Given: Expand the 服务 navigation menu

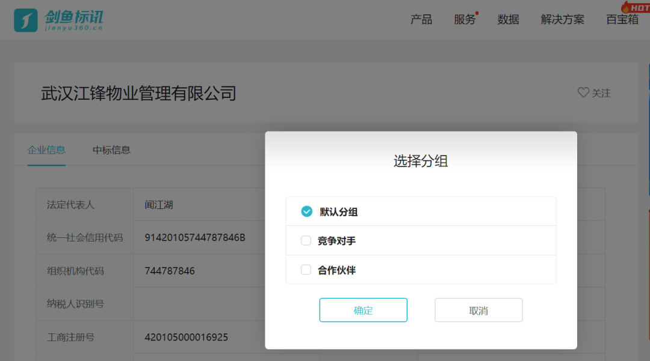Looking at the screenshot, I should tap(464, 20).
